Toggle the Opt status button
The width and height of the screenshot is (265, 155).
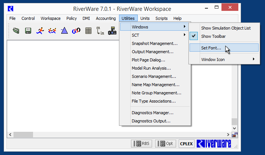(x=165, y=143)
